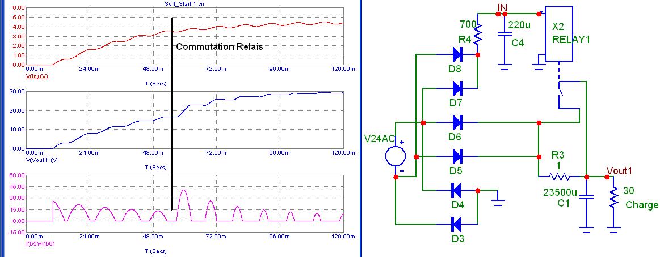Click the Vout1 node label
This screenshot has height=257, width=660.
(619, 170)
